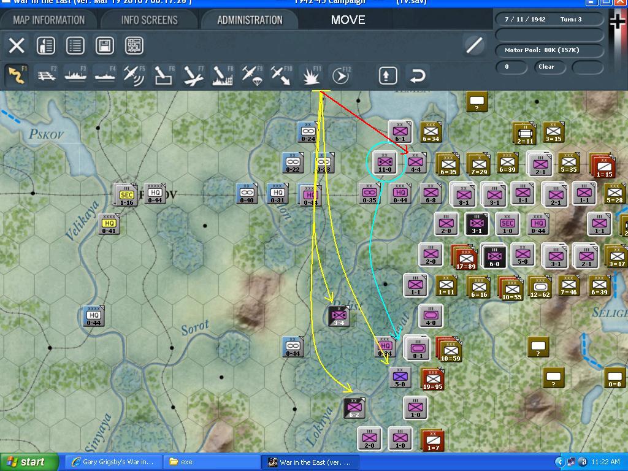Click the undo move arrow icon
This screenshot has width=628, height=471.
click(417, 75)
